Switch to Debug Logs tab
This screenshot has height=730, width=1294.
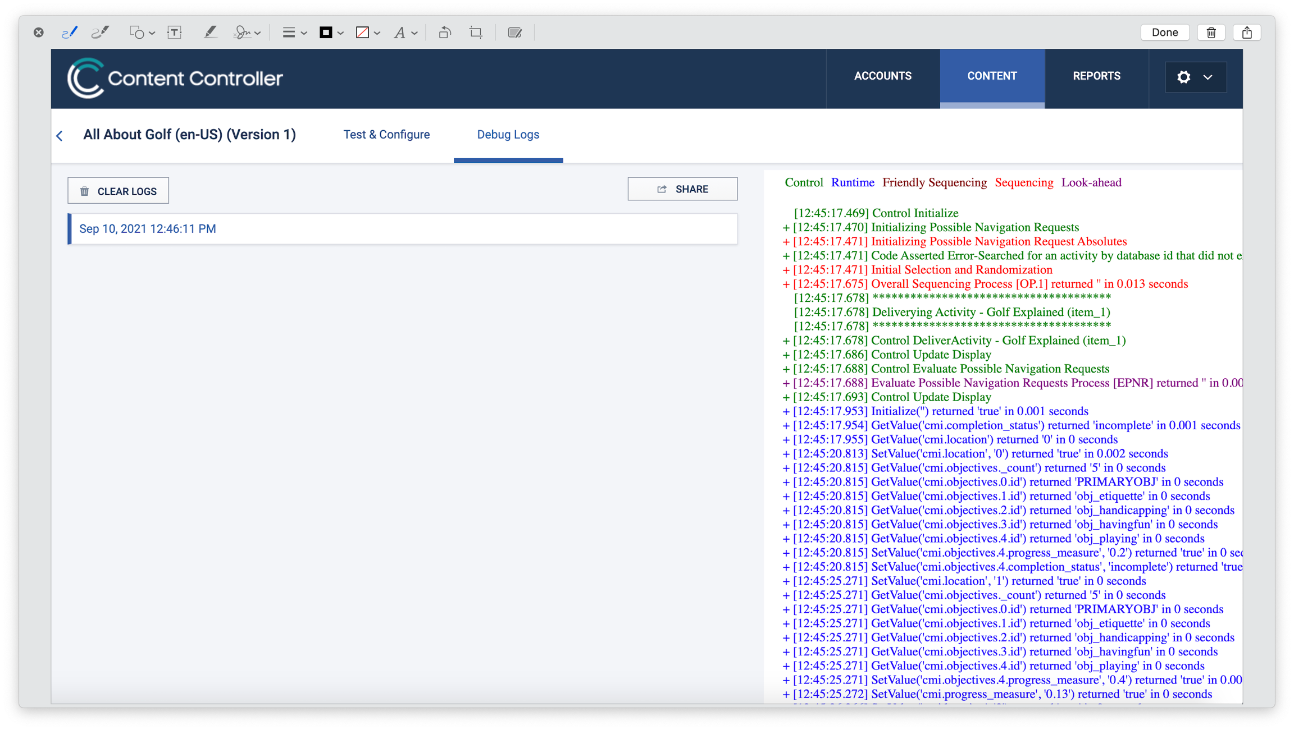point(508,135)
